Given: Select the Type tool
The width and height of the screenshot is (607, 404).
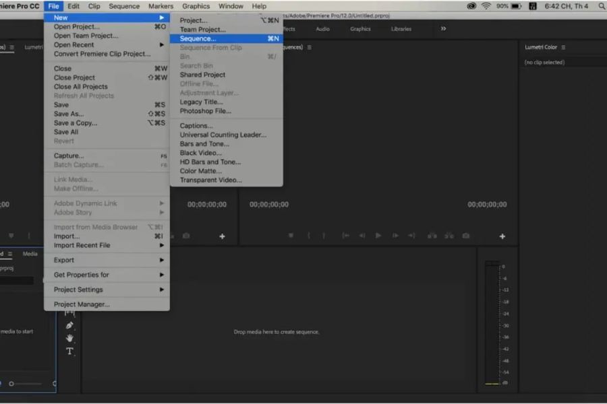Looking at the screenshot, I should pyautogui.click(x=69, y=351).
